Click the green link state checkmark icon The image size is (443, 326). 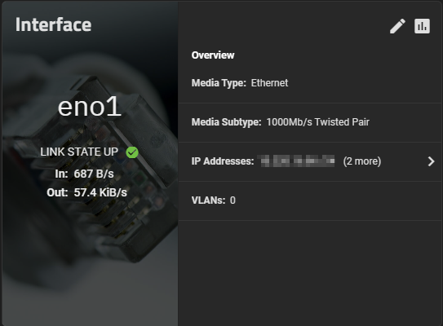point(132,152)
